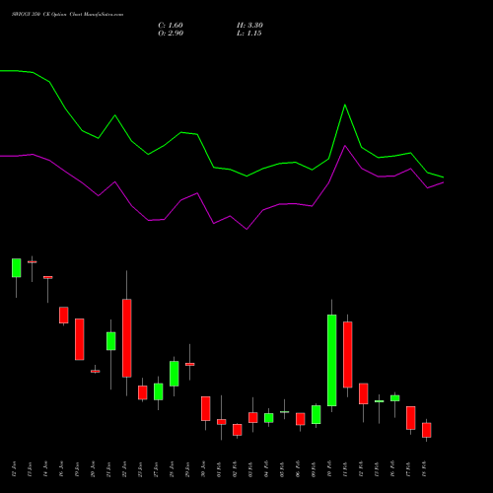Screen dimensions: 493x493
Task: Select the red candlestick for 19 Jan
Action: (x=80, y=339)
